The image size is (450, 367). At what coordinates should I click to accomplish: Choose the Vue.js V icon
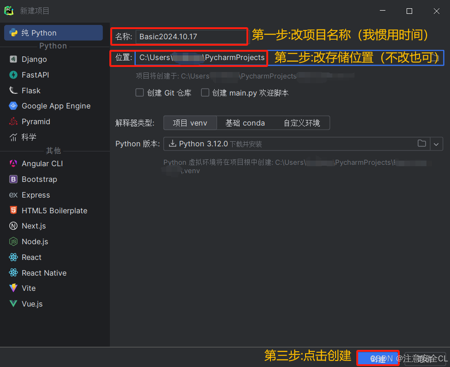[x=13, y=304]
